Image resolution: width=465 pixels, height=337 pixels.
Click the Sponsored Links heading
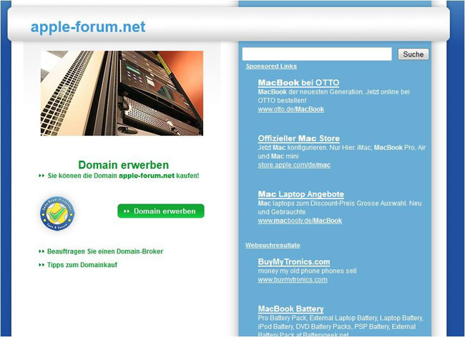271,66
